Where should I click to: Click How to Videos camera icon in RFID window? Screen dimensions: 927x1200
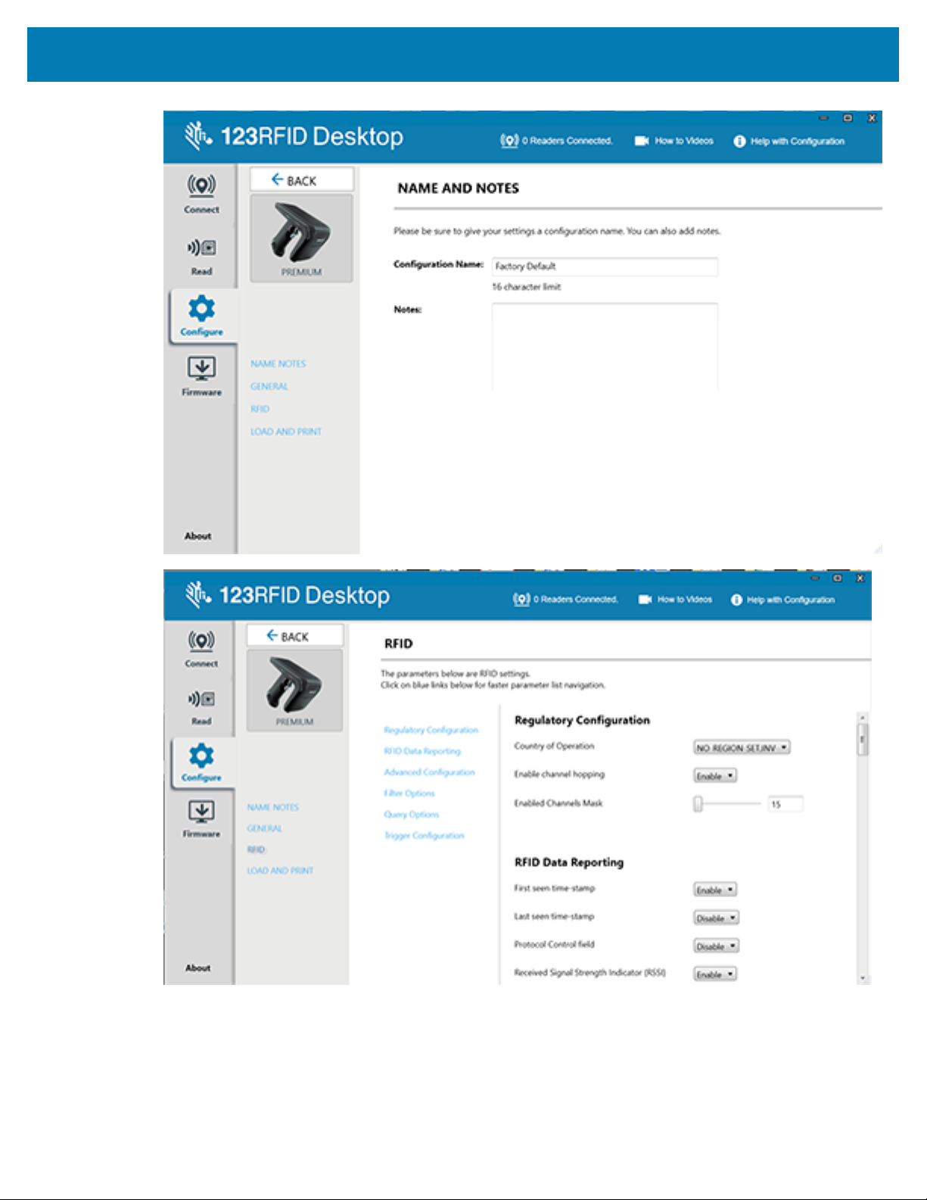click(x=645, y=600)
